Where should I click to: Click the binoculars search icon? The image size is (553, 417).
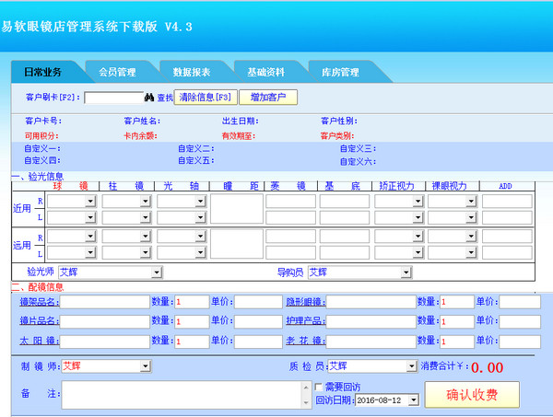click(147, 97)
